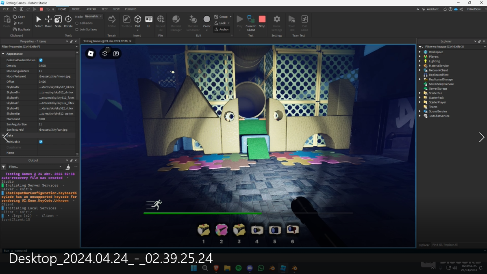Open the notifications bell

(445, 9)
